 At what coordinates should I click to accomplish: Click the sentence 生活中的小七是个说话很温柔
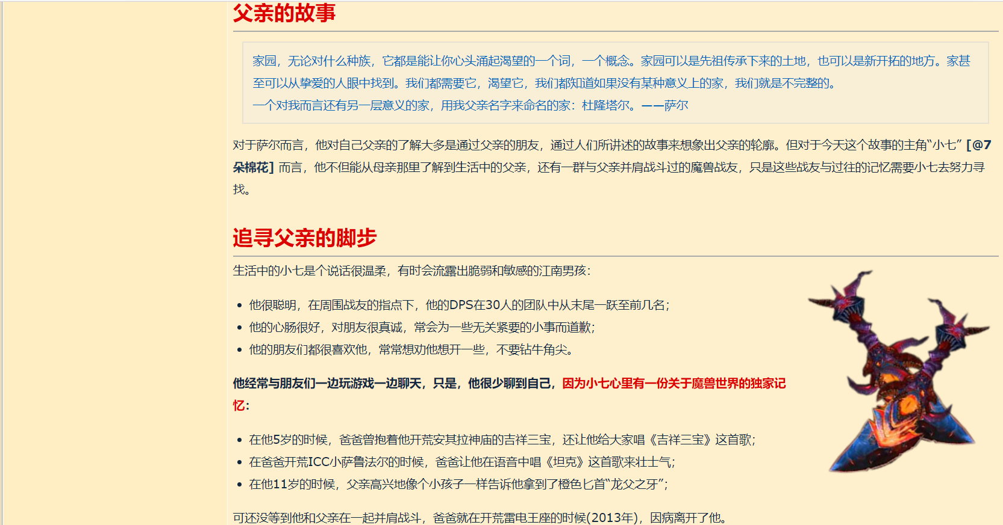pos(412,271)
